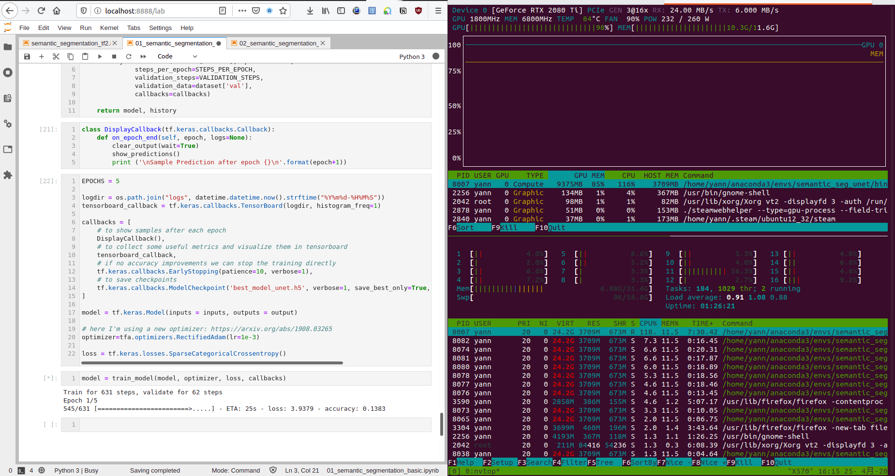This screenshot has width=895, height=476.
Task: Close the 02_semantic_segmentation tab
Action: [x=323, y=43]
